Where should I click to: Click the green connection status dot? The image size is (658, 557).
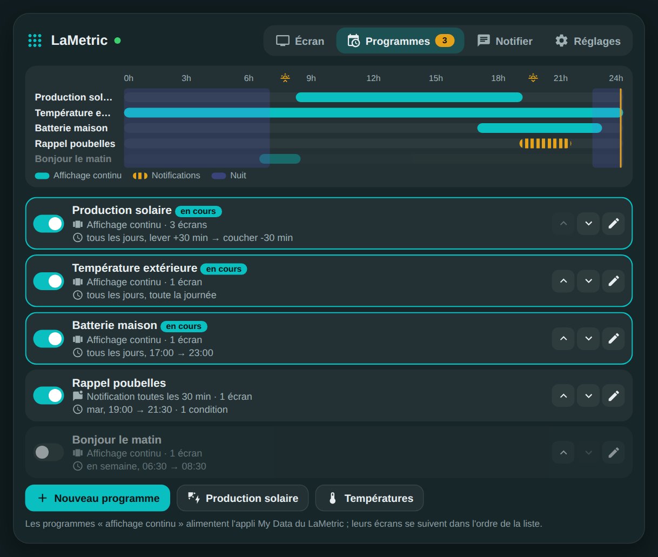(x=118, y=41)
